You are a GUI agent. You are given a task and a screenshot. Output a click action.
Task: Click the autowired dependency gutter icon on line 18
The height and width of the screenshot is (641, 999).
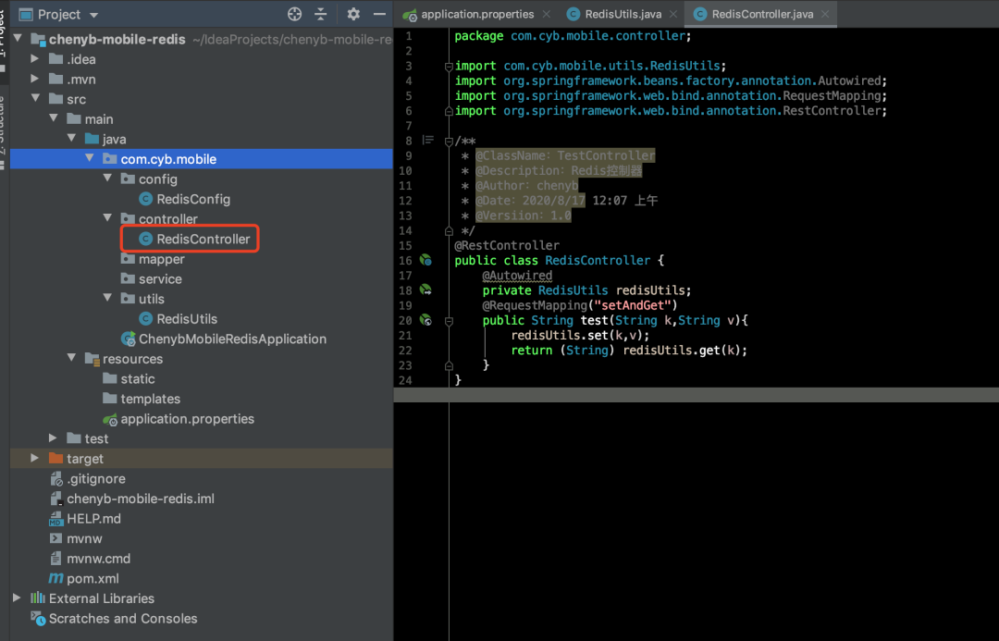pyautogui.click(x=425, y=290)
